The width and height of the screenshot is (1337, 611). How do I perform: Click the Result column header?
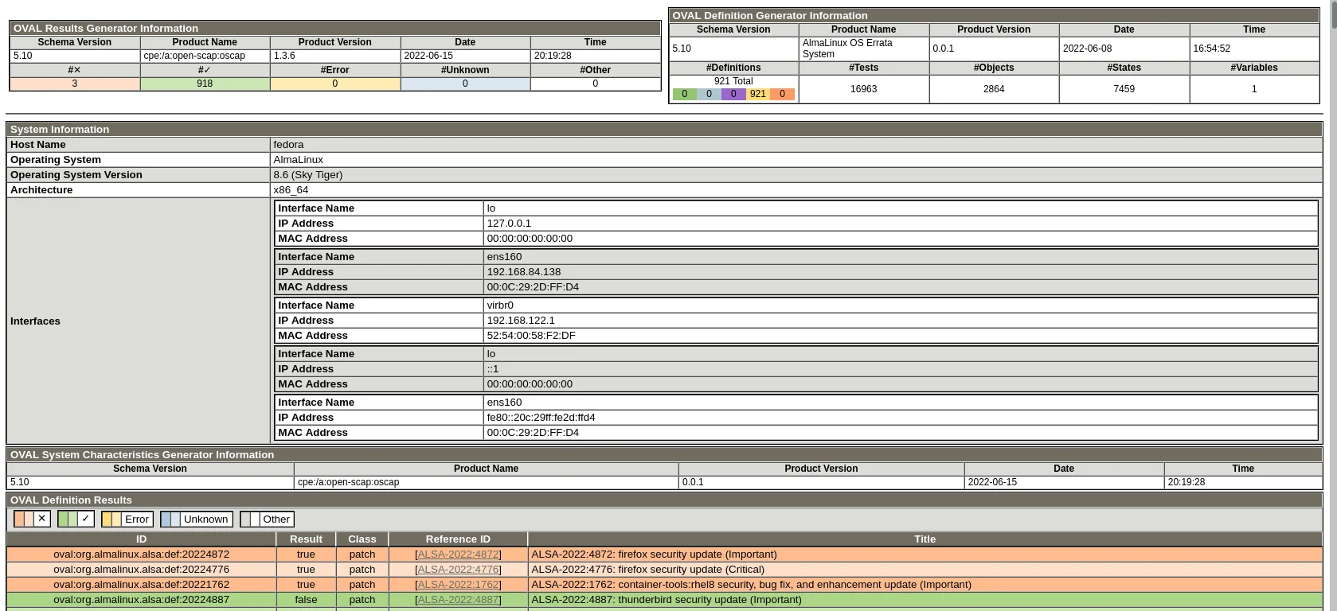[x=306, y=539]
